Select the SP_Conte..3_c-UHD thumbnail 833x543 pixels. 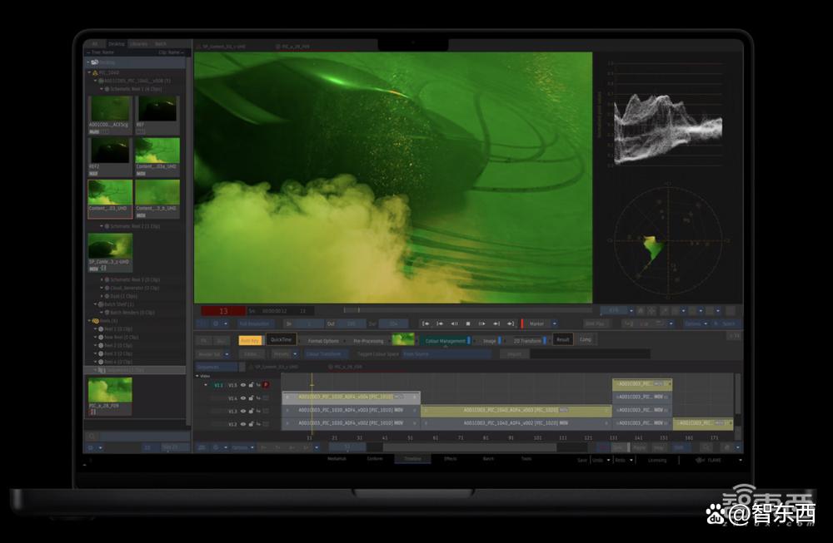[x=110, y=253]
